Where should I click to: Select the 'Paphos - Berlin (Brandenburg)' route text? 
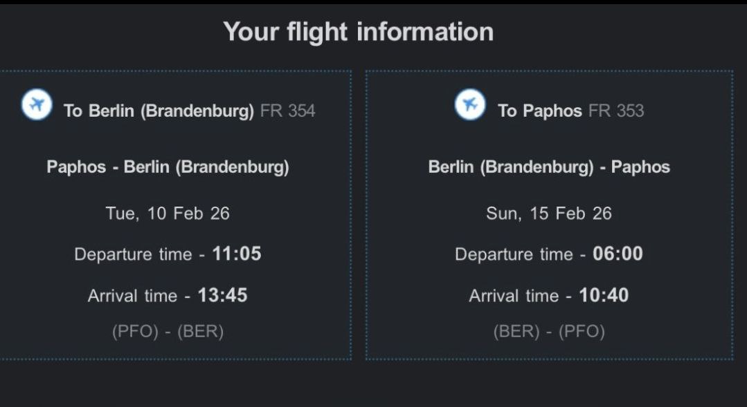(168, 167)
